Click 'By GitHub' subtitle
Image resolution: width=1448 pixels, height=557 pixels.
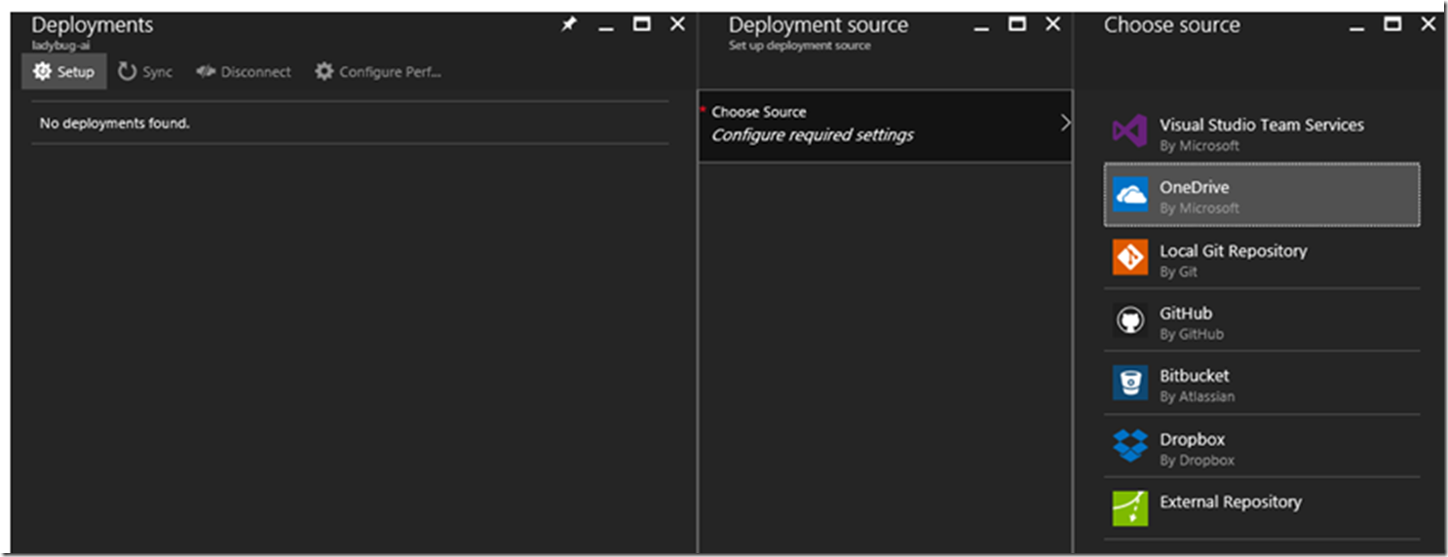(x=1192, y=334)
